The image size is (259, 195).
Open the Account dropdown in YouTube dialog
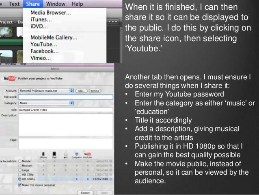46,91
